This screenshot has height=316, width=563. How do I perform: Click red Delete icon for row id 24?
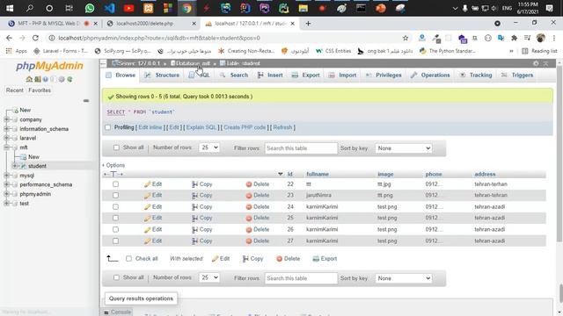point(249,207)
